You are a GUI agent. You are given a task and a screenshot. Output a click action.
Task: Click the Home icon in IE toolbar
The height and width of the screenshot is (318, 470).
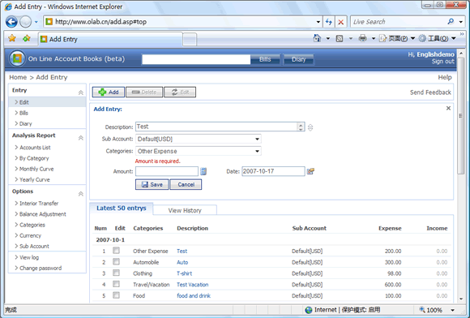coord(317,38)
